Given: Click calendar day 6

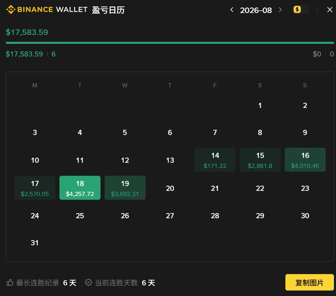Looking at the screenshot, I should pos(170,133).
